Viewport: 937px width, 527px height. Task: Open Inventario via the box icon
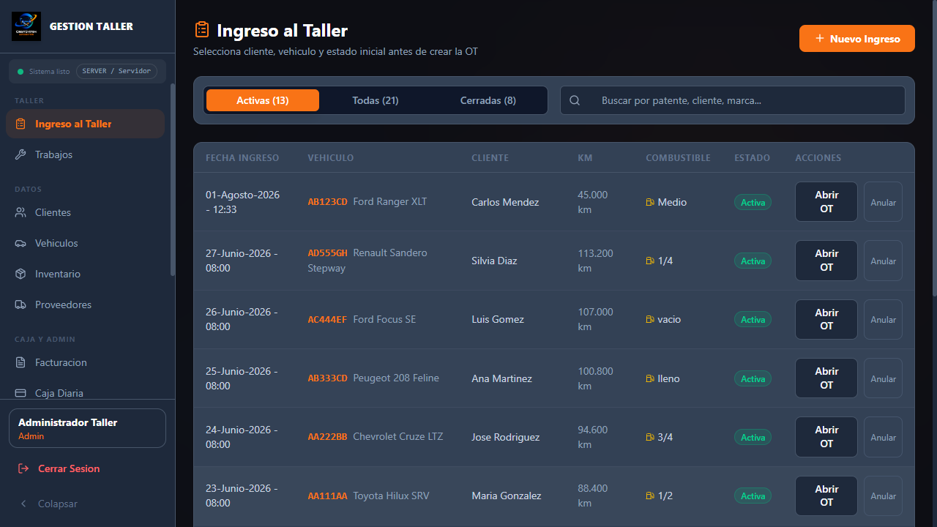[20, 274]
